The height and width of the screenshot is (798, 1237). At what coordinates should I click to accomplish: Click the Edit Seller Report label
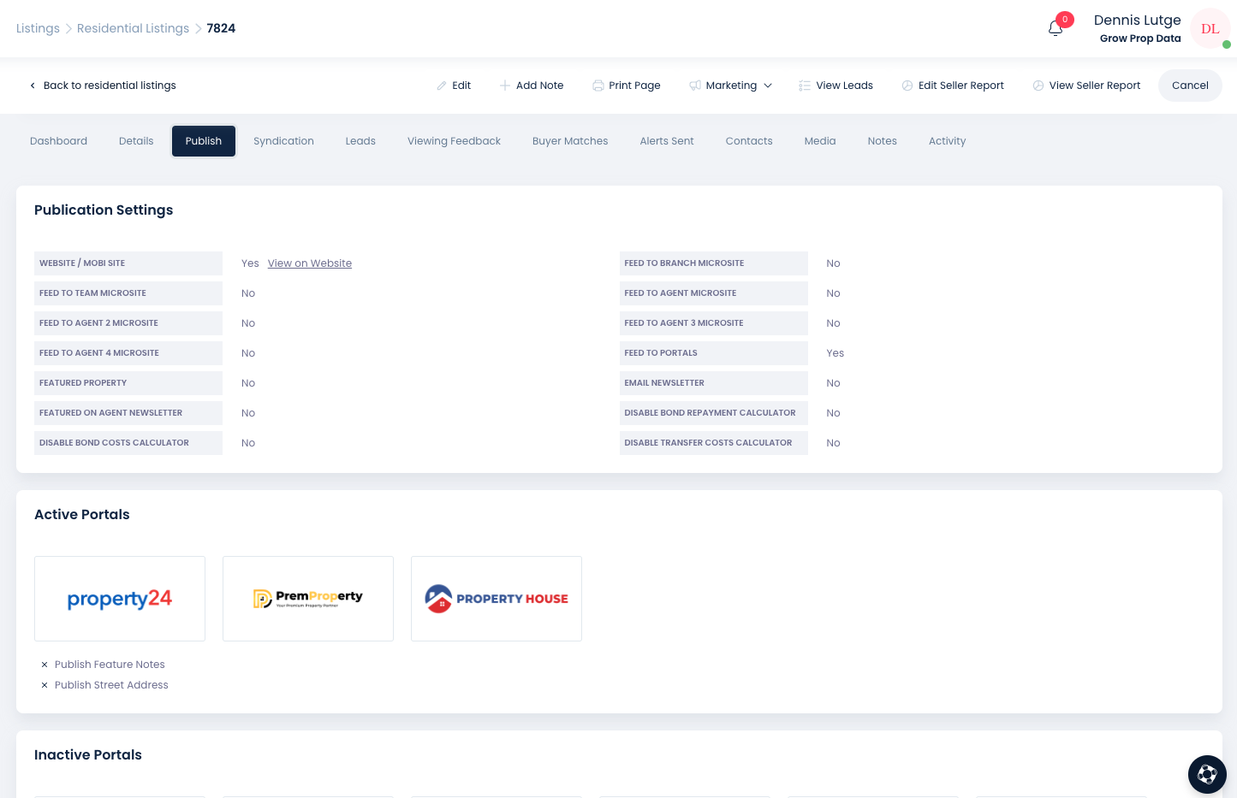(x=960, y=86)
